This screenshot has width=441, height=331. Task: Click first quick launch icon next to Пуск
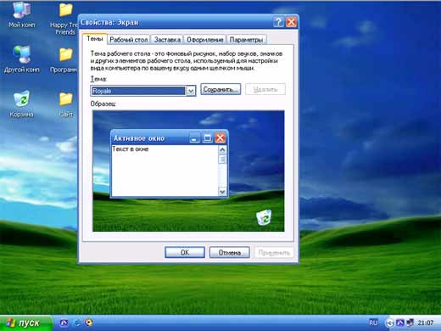coord(64,323)
